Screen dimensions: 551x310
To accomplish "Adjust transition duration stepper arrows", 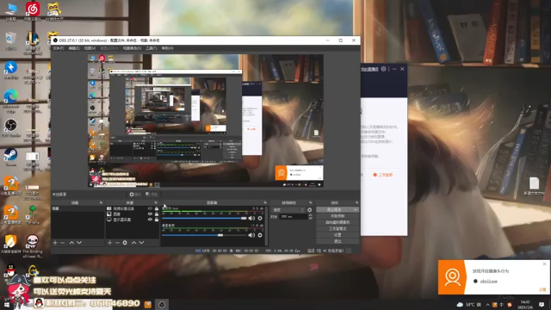I will tap(310, 217).
